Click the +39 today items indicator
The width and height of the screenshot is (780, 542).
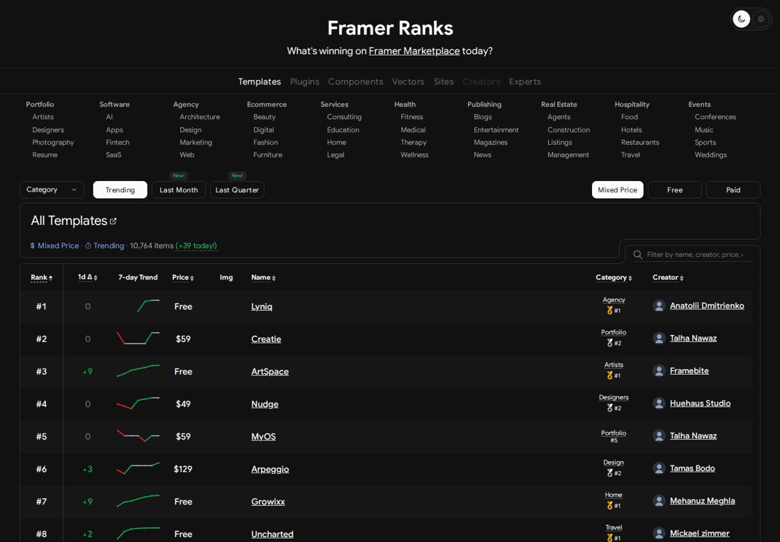coord(196,246)
